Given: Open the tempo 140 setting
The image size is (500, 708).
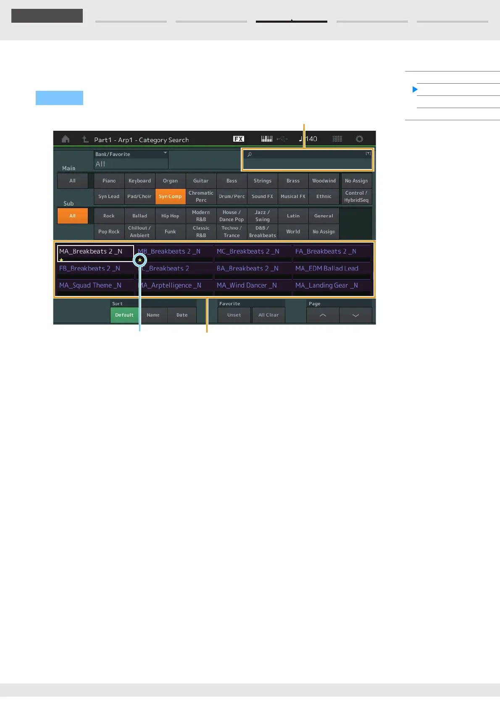Looking at the screenshot, I should 308,139.
